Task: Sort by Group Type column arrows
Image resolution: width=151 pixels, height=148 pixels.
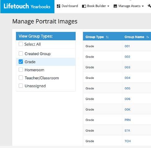Action: 107,37
